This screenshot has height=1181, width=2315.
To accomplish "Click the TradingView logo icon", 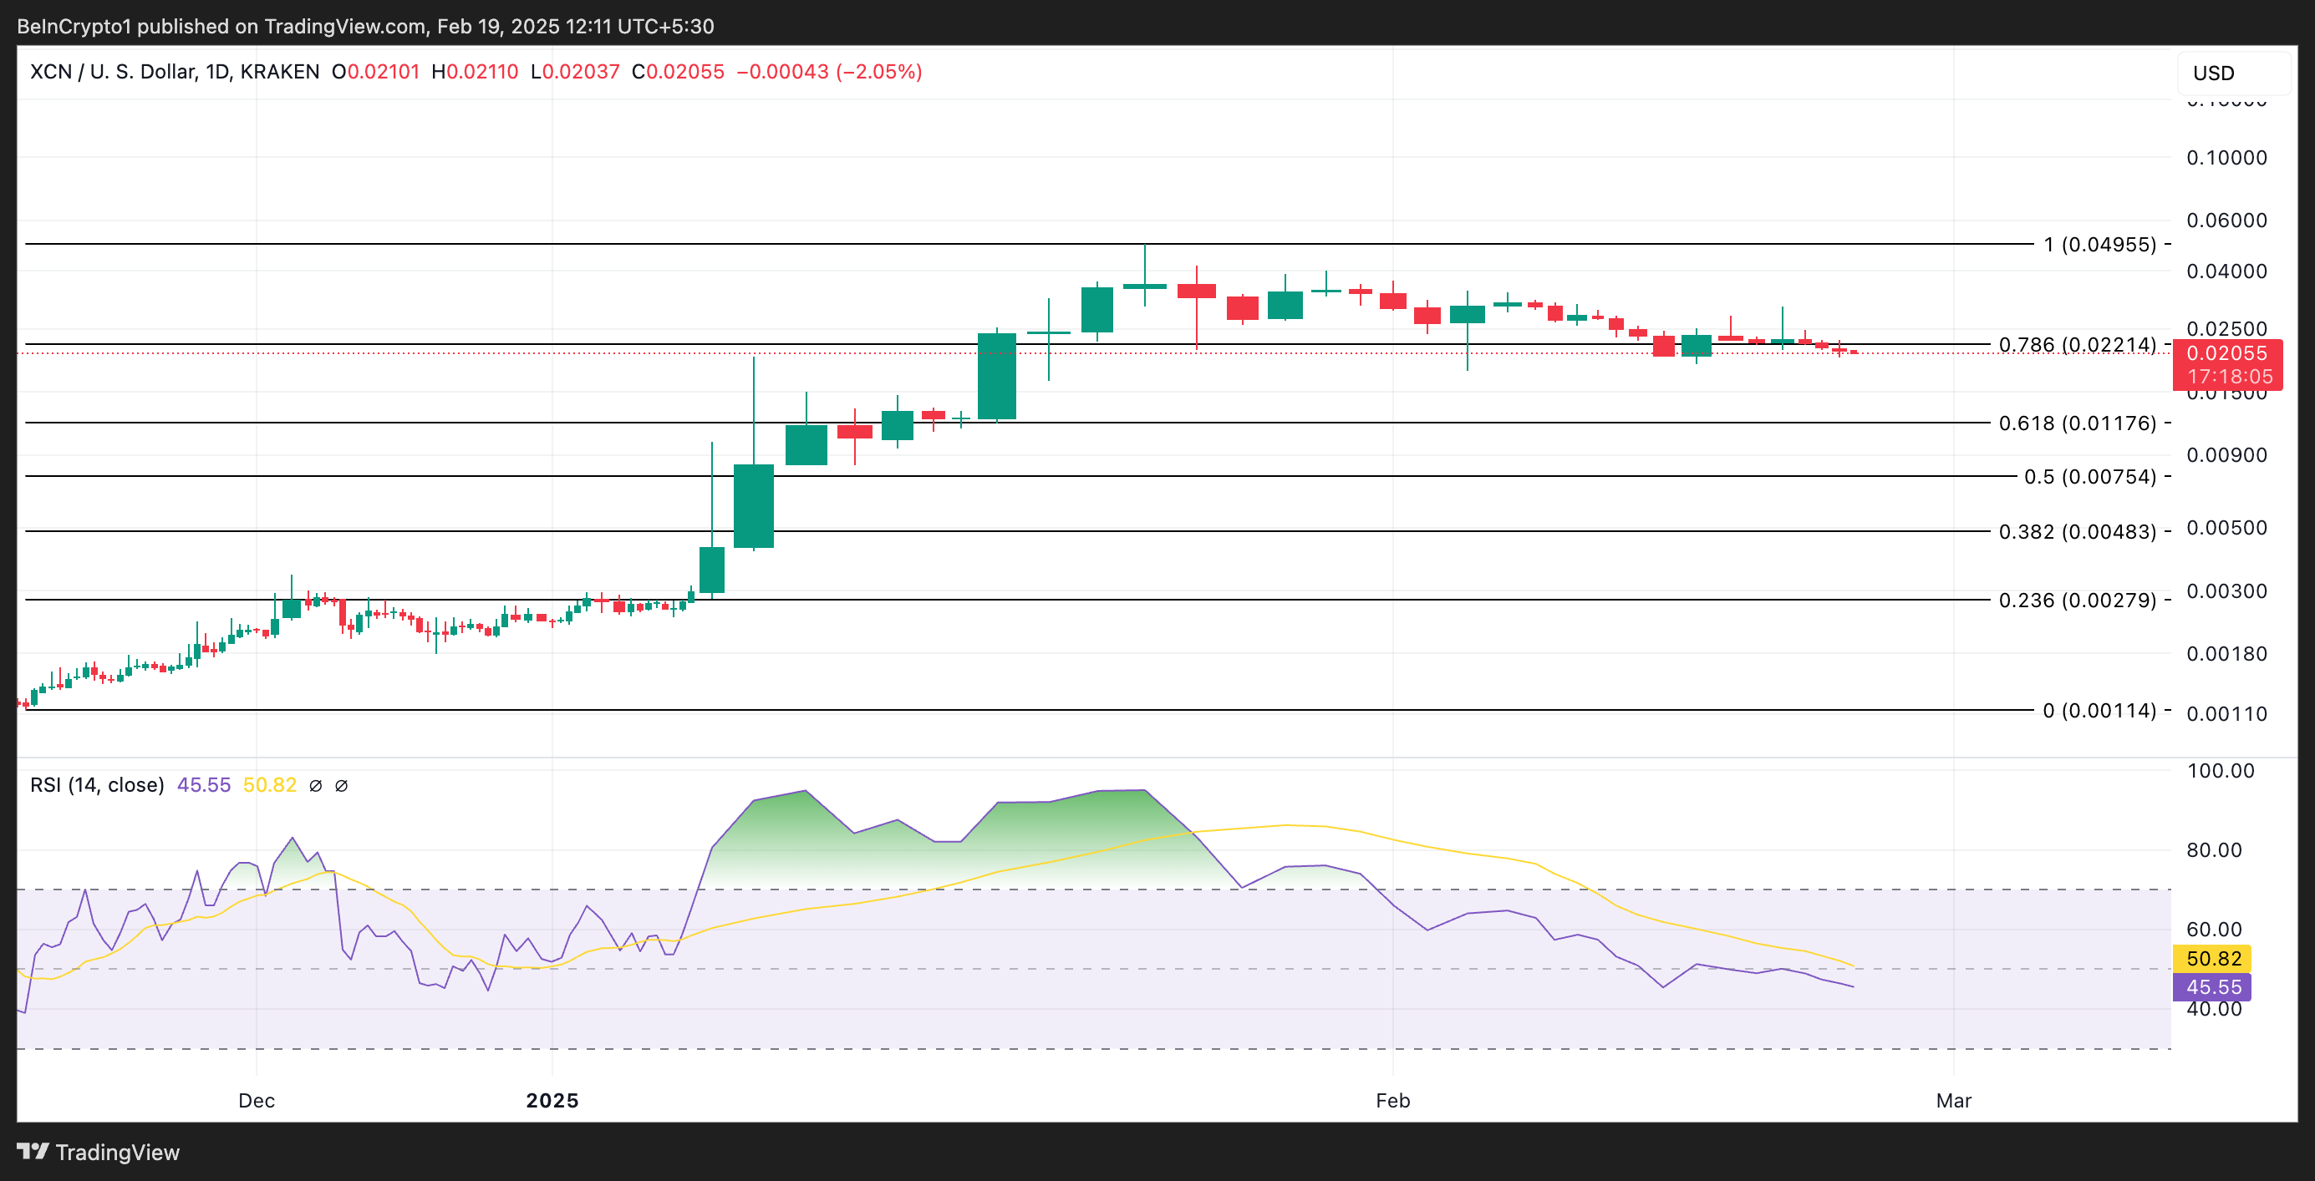I will (x=33, y=1150).
